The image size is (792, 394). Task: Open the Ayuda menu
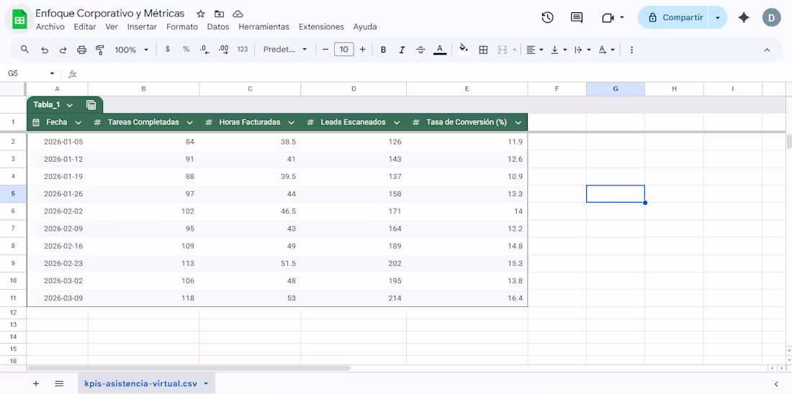[365, 27]
